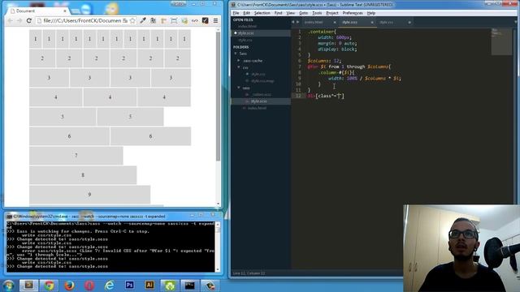
Task: Expand the .sass-cache folder
Action: tap(238, 61)
